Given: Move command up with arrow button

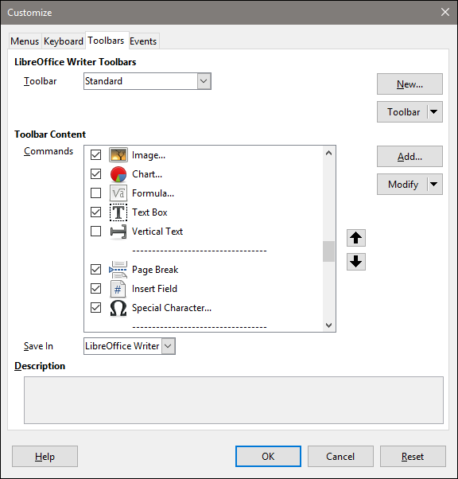Looking at the screenshot, I should [x=356, y=238].
